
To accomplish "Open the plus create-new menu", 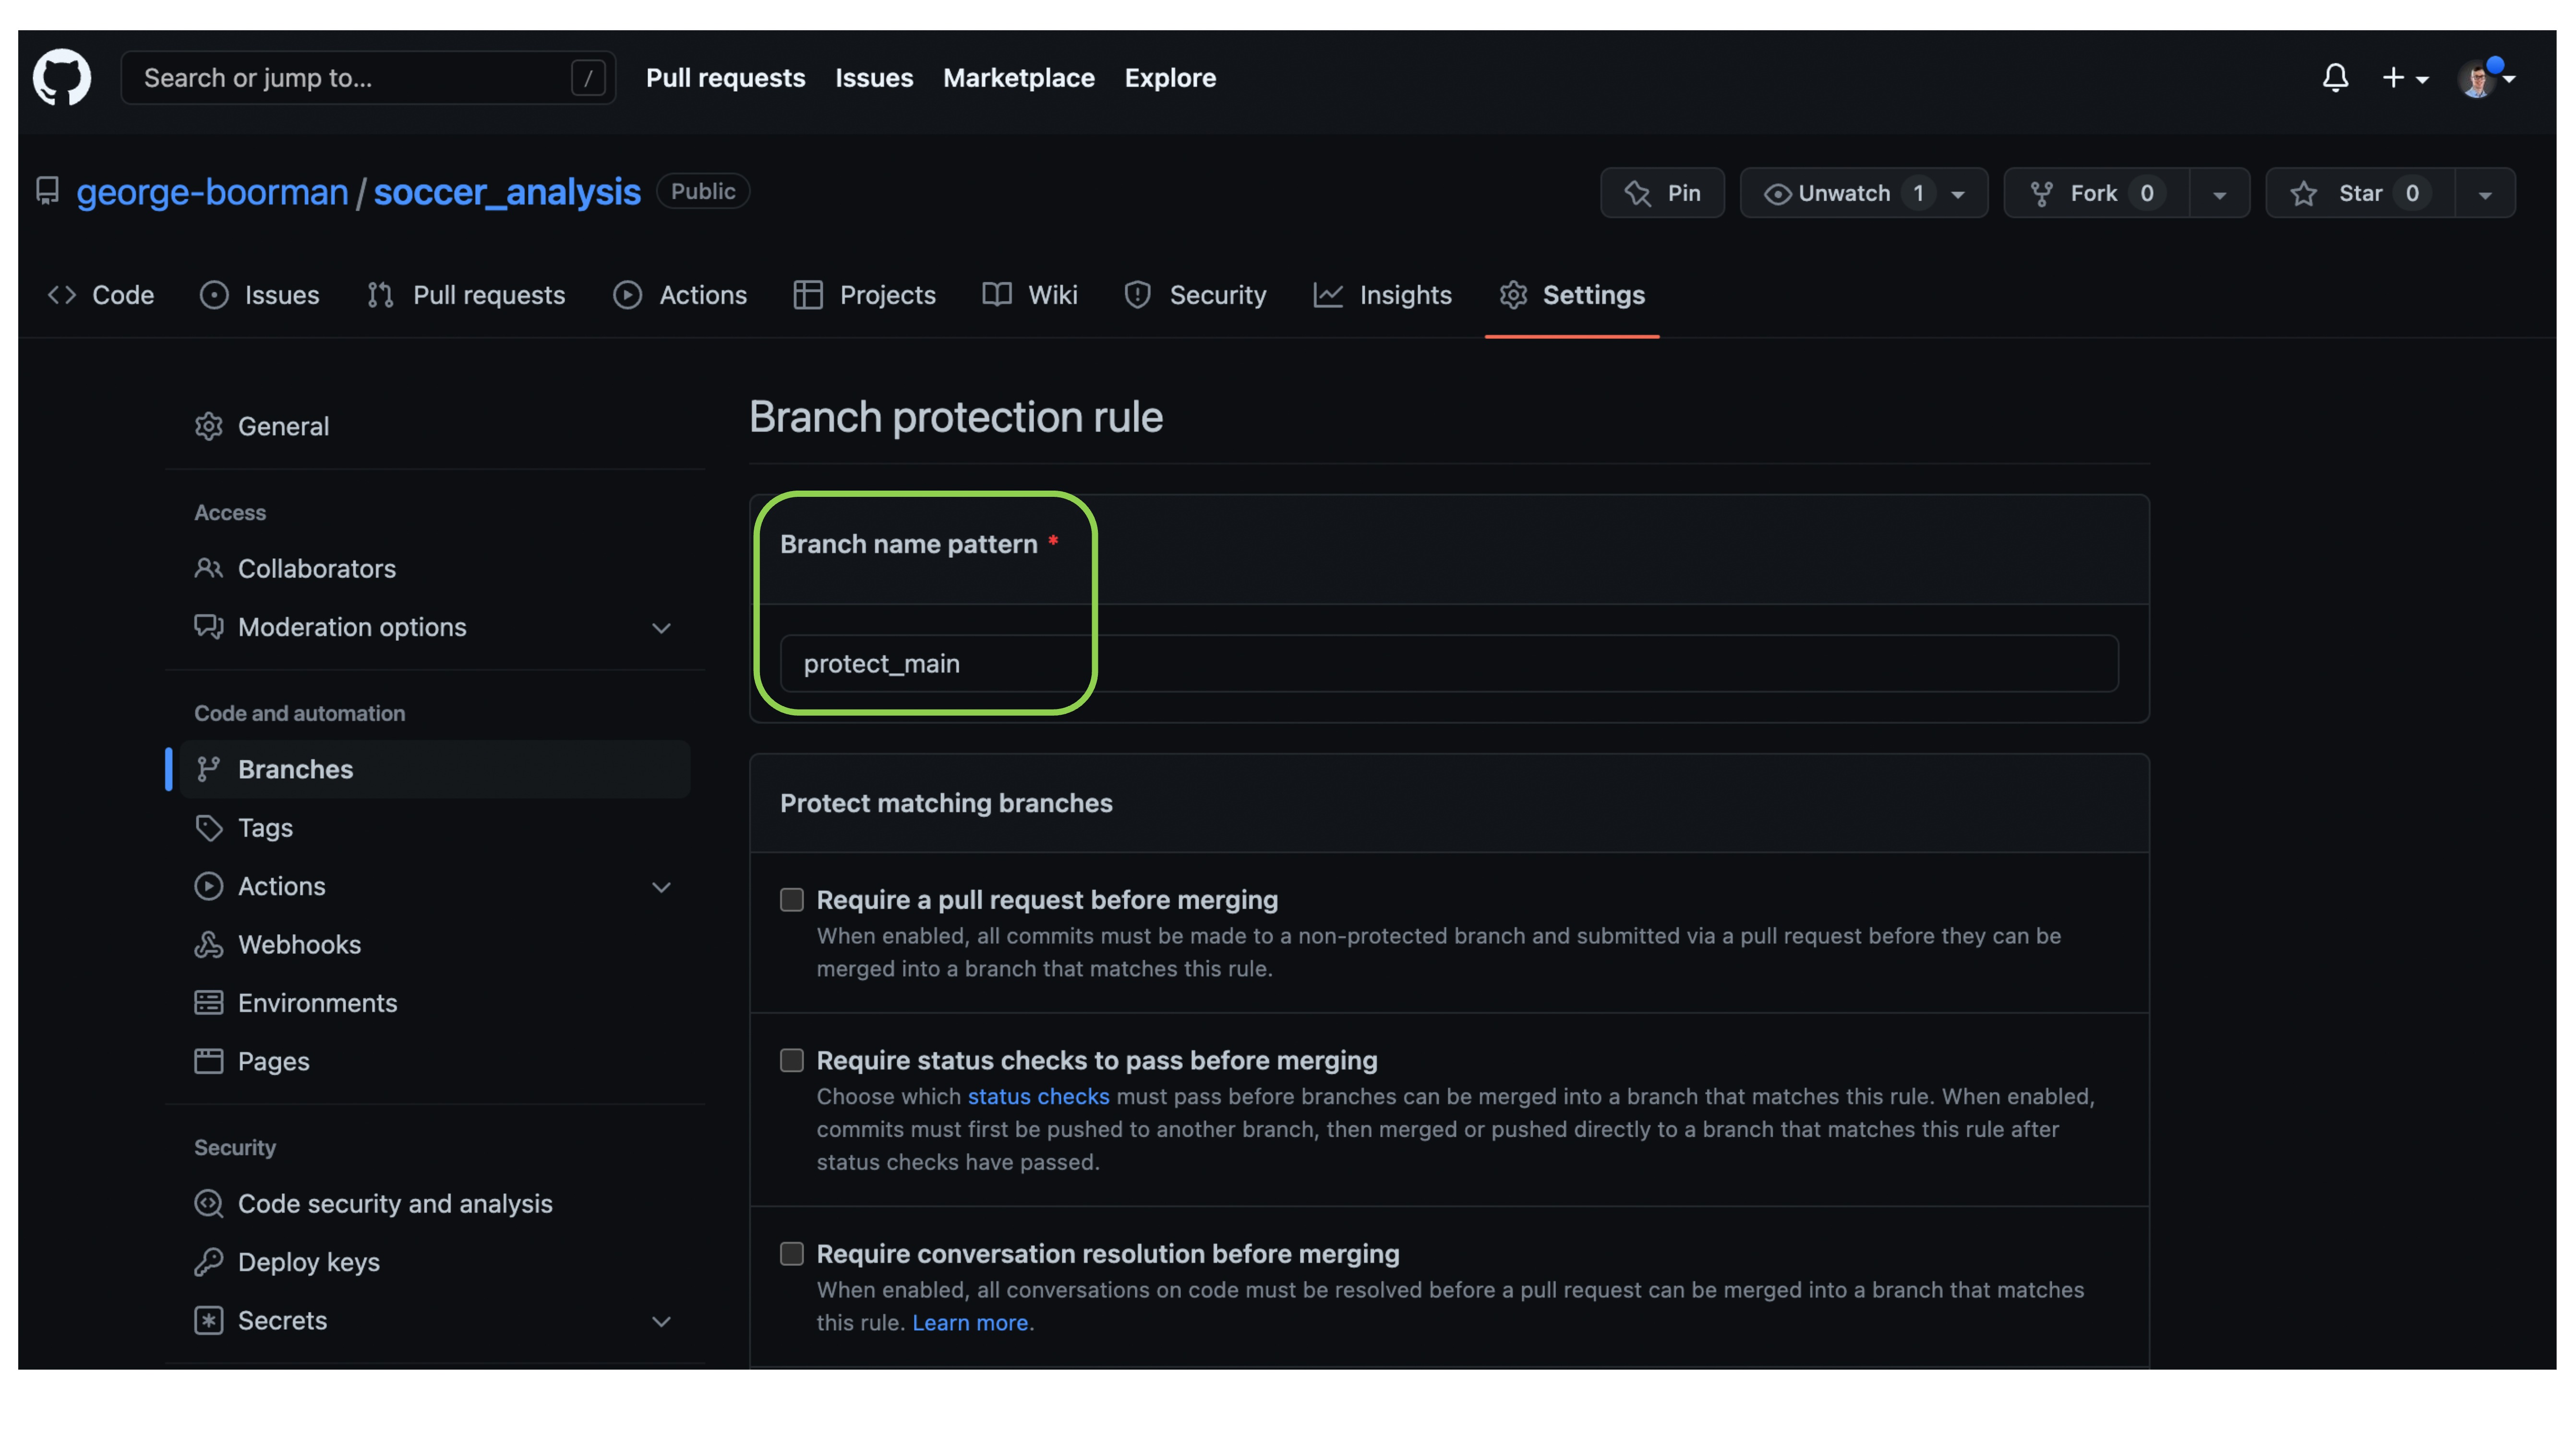I will [2404, 77].
